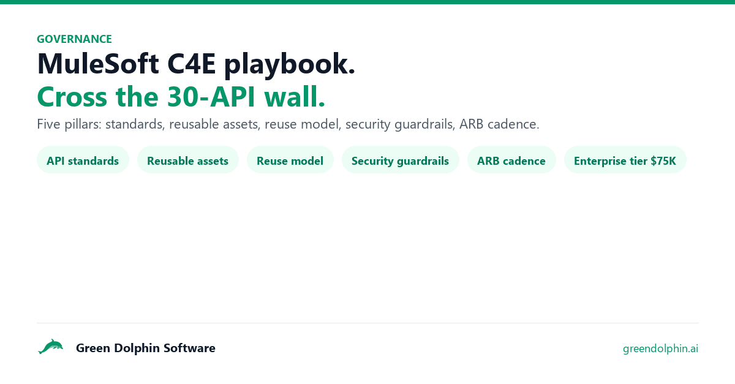This screenshot has height=384, width=735.
Task: Select the Reuse model pill
Action: [290, 160]
